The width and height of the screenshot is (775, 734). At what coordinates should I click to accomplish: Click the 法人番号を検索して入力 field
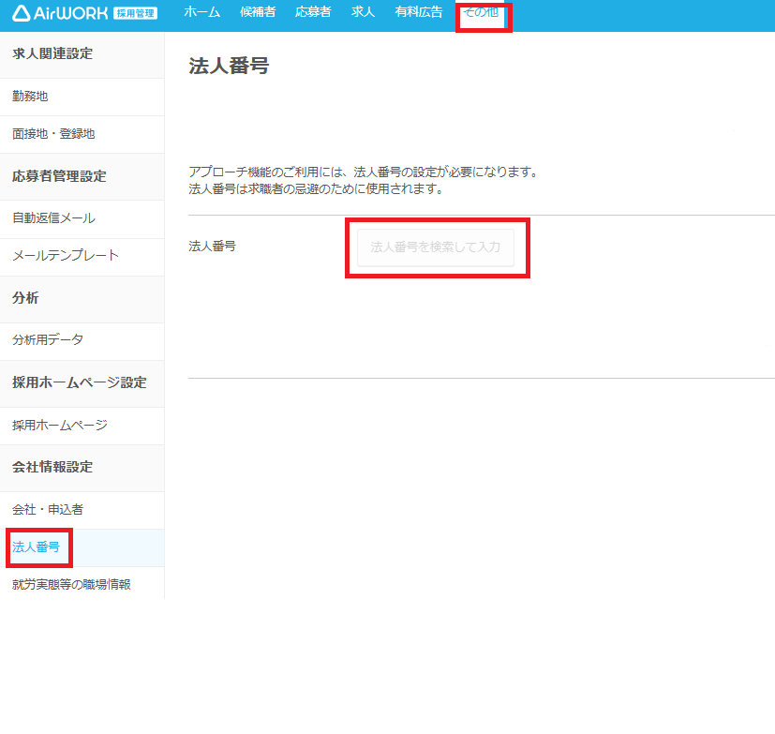coord(436,247)
